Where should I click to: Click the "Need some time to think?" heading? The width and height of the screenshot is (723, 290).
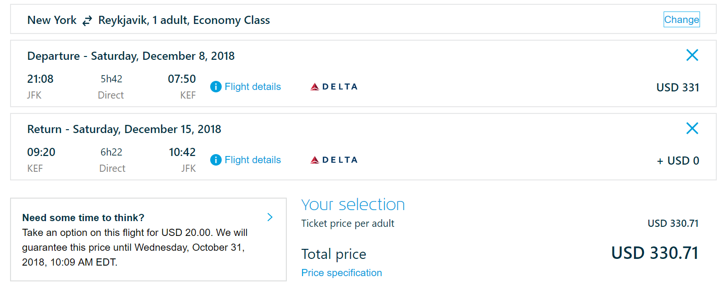[83, 218]
